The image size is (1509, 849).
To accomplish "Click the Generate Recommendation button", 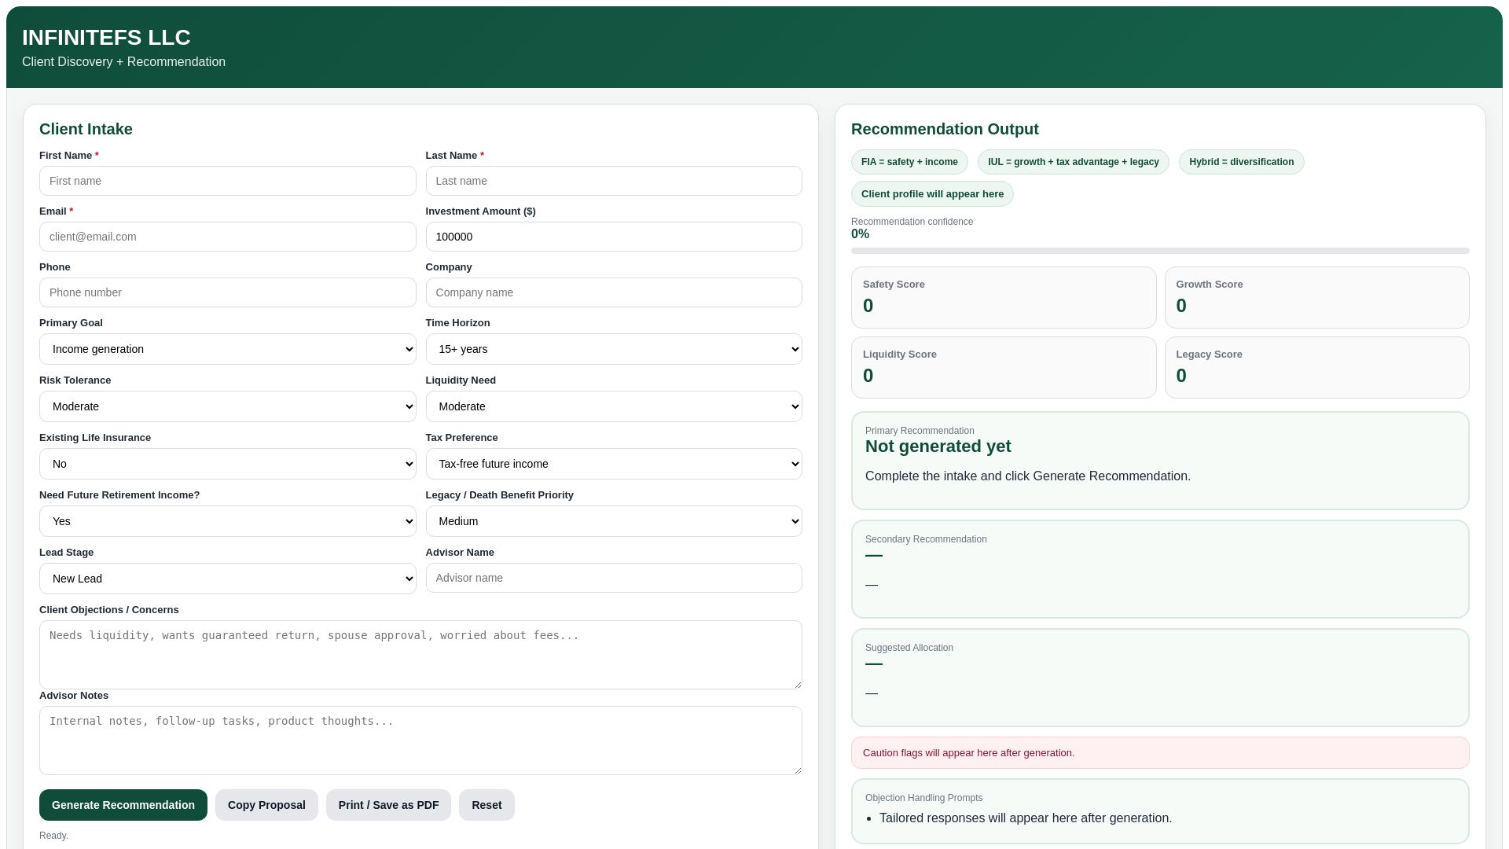I will point(123,805).
